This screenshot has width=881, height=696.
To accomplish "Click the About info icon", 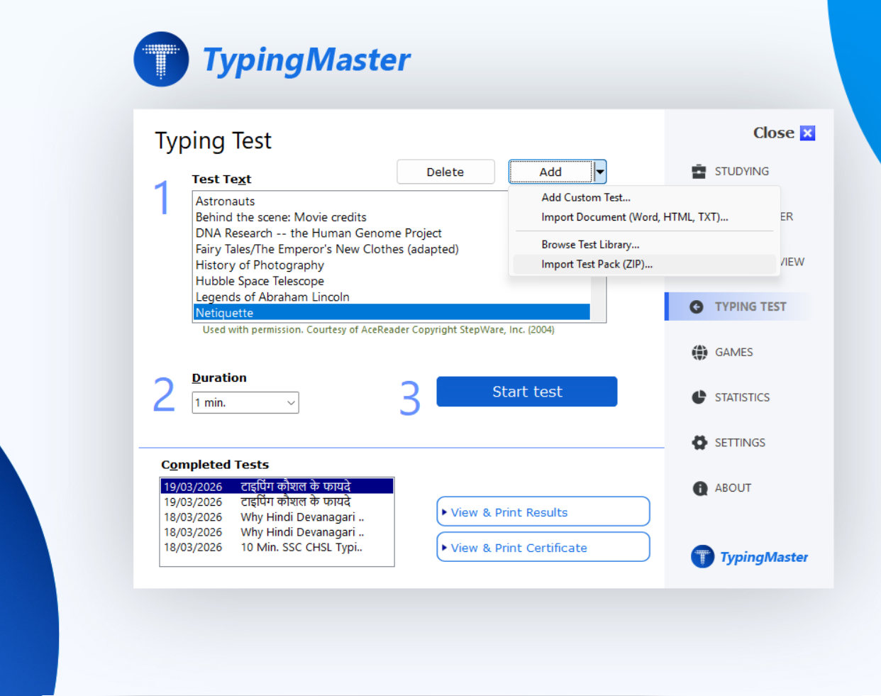I will tap(699, 487).
